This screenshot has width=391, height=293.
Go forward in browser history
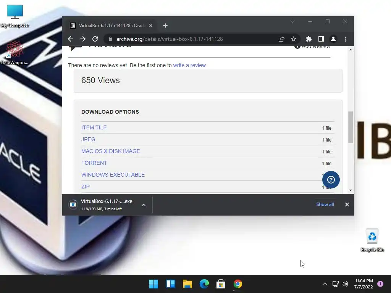pyautogui.click(x=83, y=39)
